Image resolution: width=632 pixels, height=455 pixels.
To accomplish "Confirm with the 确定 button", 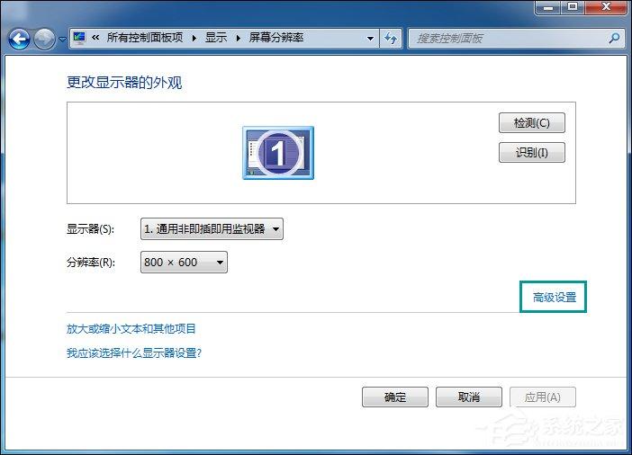I will (x=394, y=397).
